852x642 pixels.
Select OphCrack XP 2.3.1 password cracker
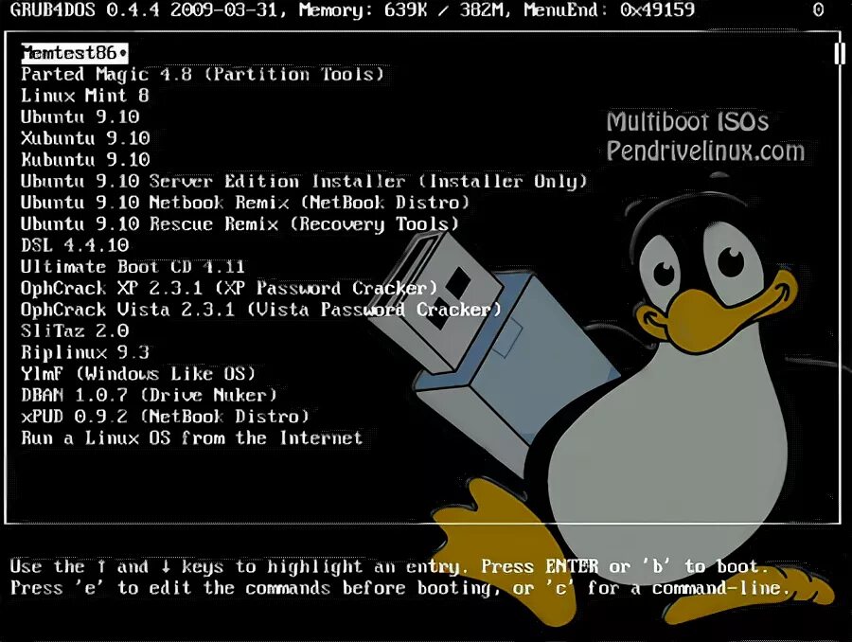229,288
